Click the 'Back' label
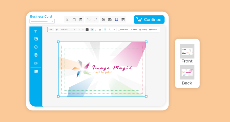The width and height of the screenshot is (230, 122). click(187, 83)
